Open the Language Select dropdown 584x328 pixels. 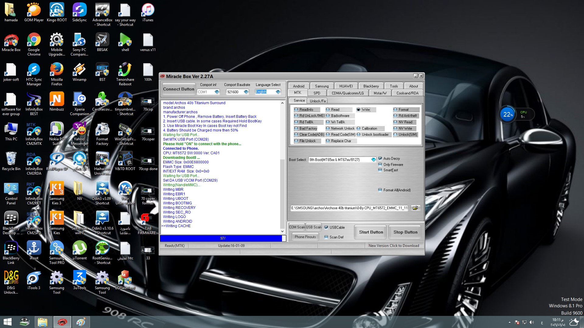pyautogui.click(x=278, y=92)
